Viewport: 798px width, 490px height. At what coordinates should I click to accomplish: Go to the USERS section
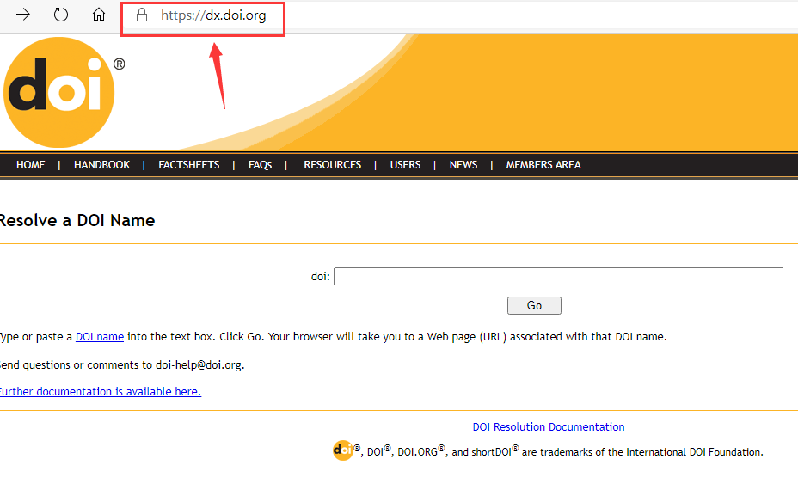click(x=405, y=165)
